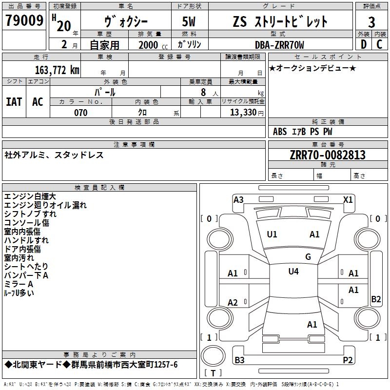This screenshot has width=390, height=390.
Task: Click sales point ★オークションデビュー★
Action: click(312, 68)
